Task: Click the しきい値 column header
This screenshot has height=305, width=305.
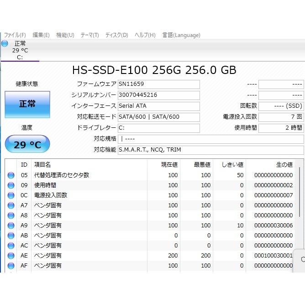Action: tap(229, 165)
